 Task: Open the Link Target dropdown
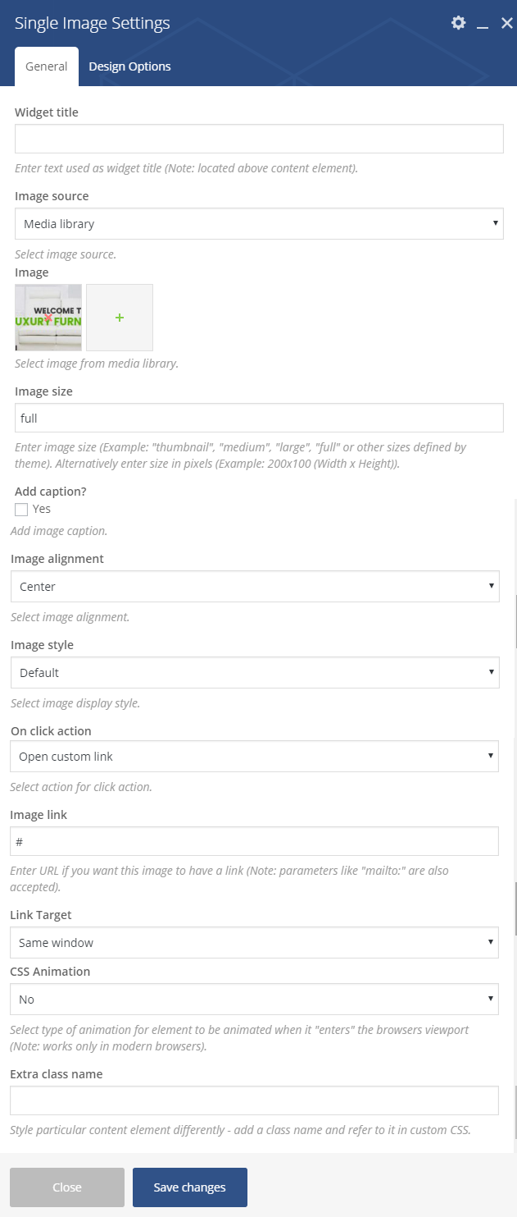[x=254, y=943]
